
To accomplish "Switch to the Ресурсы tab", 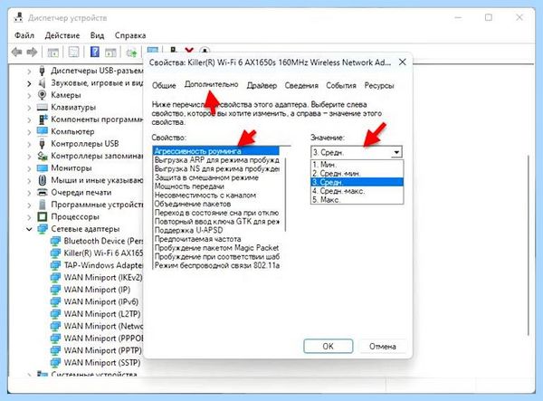I will point(379,85).
